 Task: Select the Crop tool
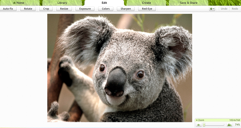point(46,9)
